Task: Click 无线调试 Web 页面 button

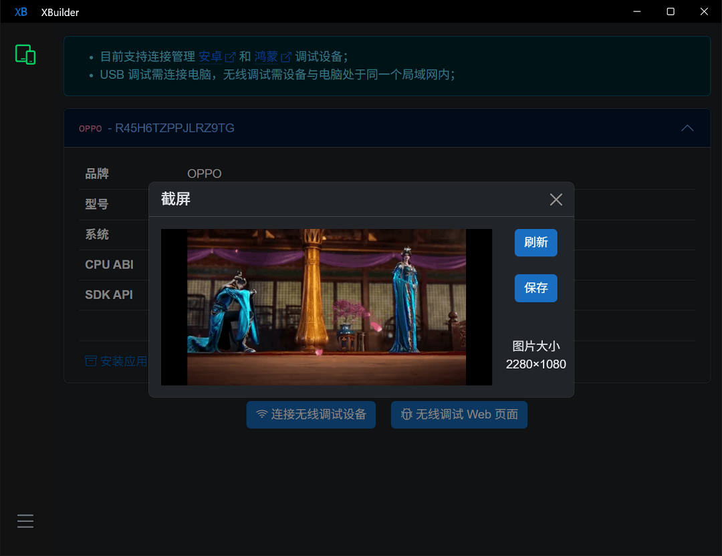Action: click(459, 414)
